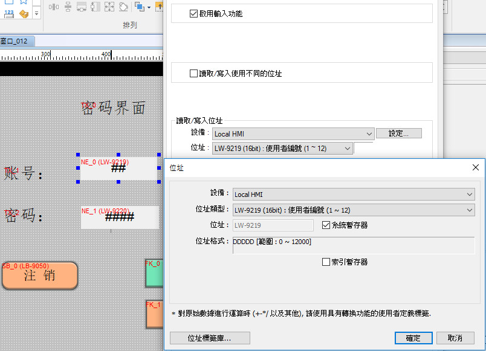Select the make same width icon
The image size is (486, 351).
click(x=82, y=7)
